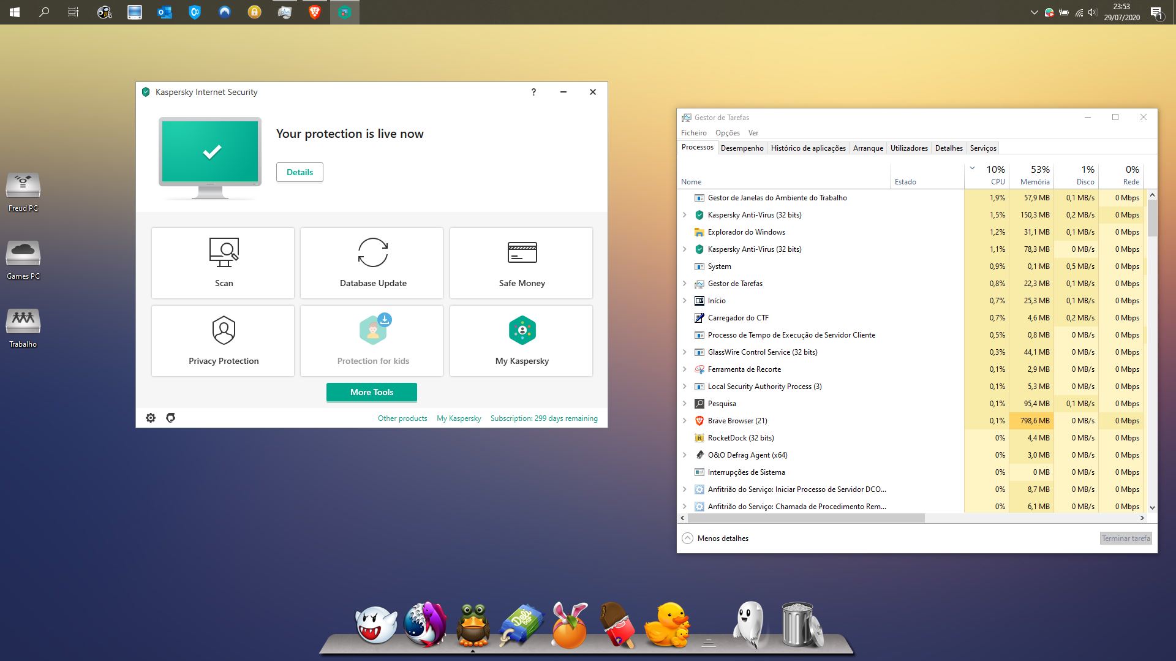Image resolution: width=1176 pixels, height=661 pixels.
Task: Launch the orange bunny dock icon
Action: click(x=570, y=624)
